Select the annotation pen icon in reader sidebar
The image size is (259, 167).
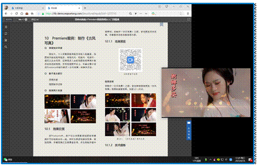(6, 40)
